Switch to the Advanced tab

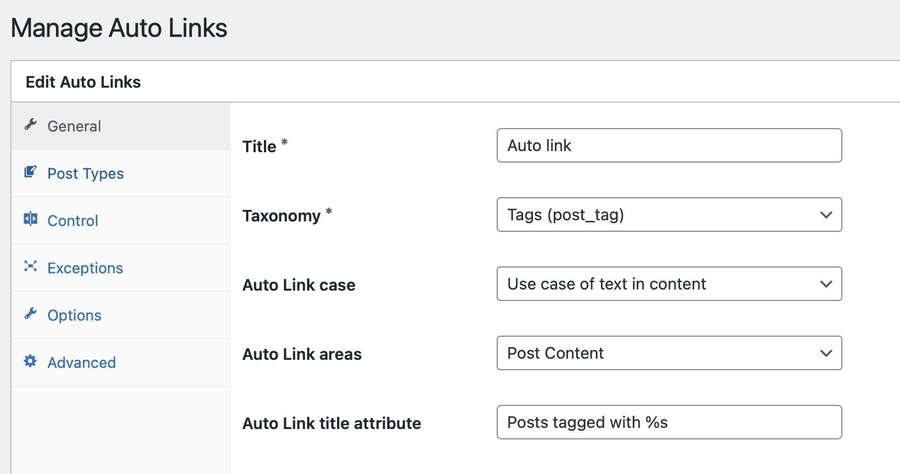tap(81, 362)
